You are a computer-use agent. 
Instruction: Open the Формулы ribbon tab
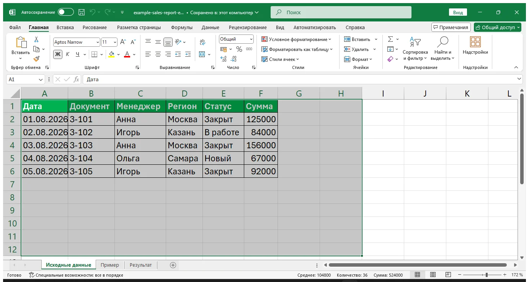coord(182,28)
